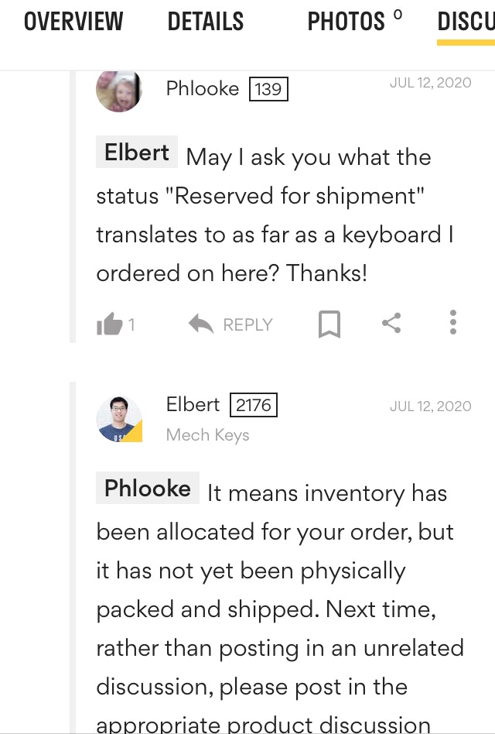495x734 pixels.
Task: Click the Phlooke username link
Action: (203, 89)
